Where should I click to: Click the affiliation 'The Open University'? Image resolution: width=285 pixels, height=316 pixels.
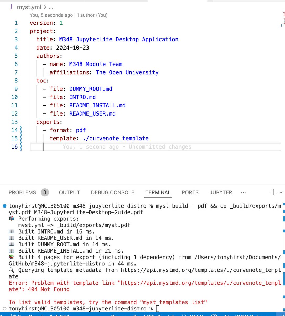[127, 72]
